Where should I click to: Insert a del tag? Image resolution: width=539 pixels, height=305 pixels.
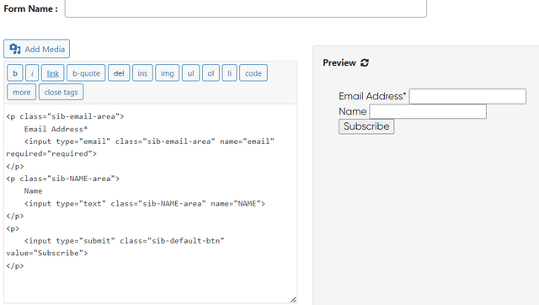click(119, 73)
